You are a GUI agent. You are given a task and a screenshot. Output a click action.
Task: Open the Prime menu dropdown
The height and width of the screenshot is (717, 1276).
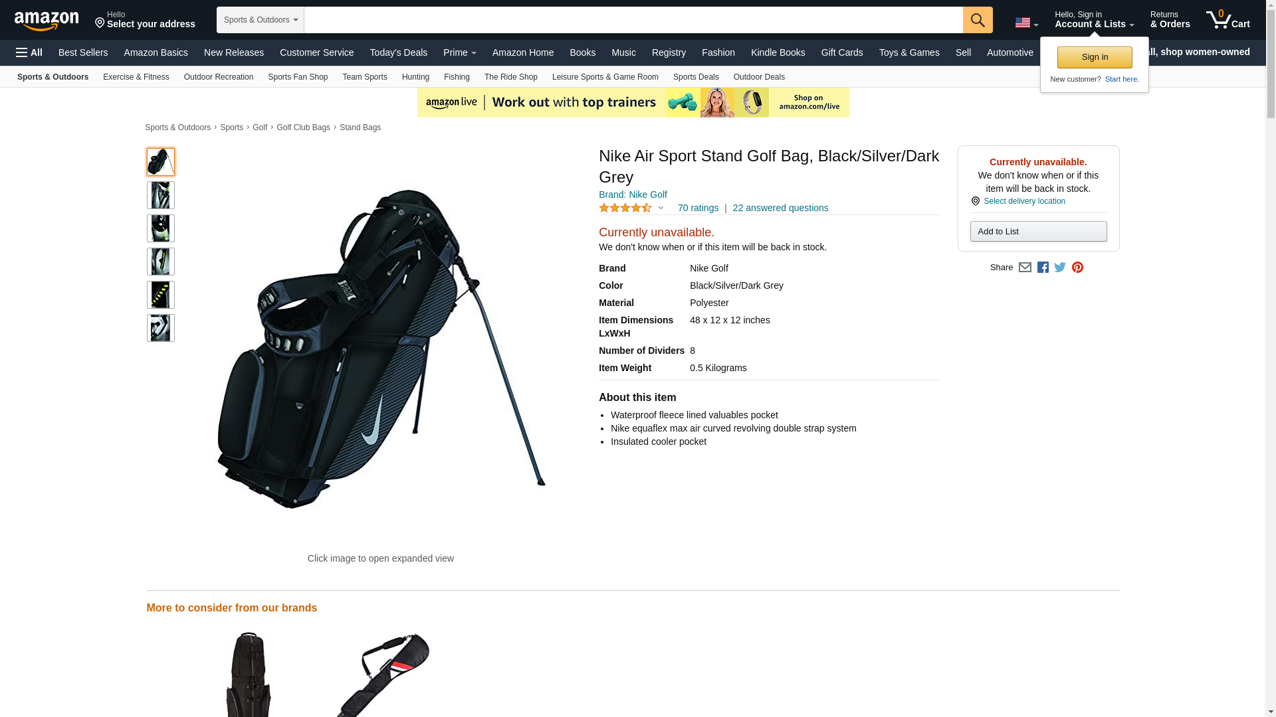(x=460, y=52)
